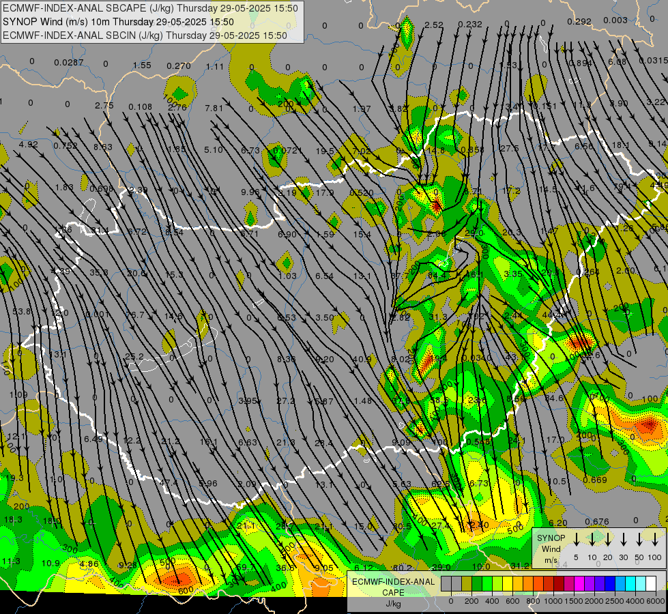Viewport: 668px width, 614px height.
Task: Click the map value 40.9
Action: click(362, 360)
